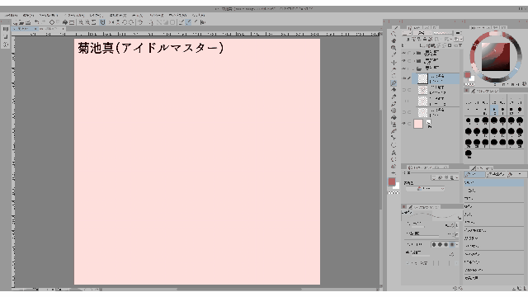Click the transparent color swatch in tool palette
This screenshot has width=528, height=297.
pos(394,192)
